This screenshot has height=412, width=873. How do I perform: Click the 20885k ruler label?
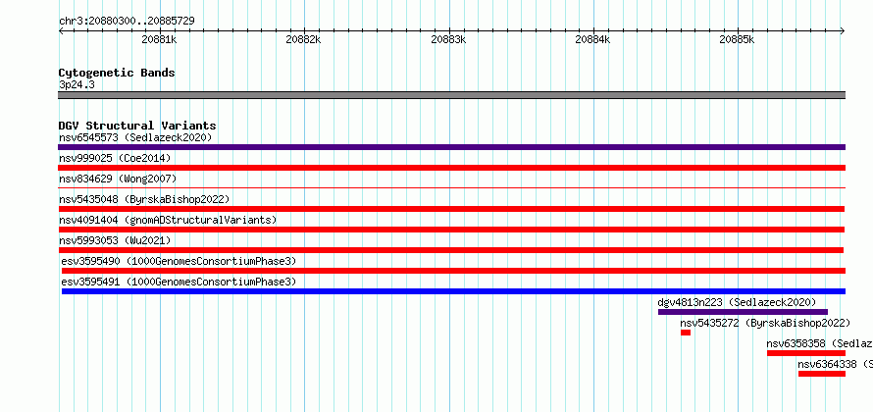point(738,39)
